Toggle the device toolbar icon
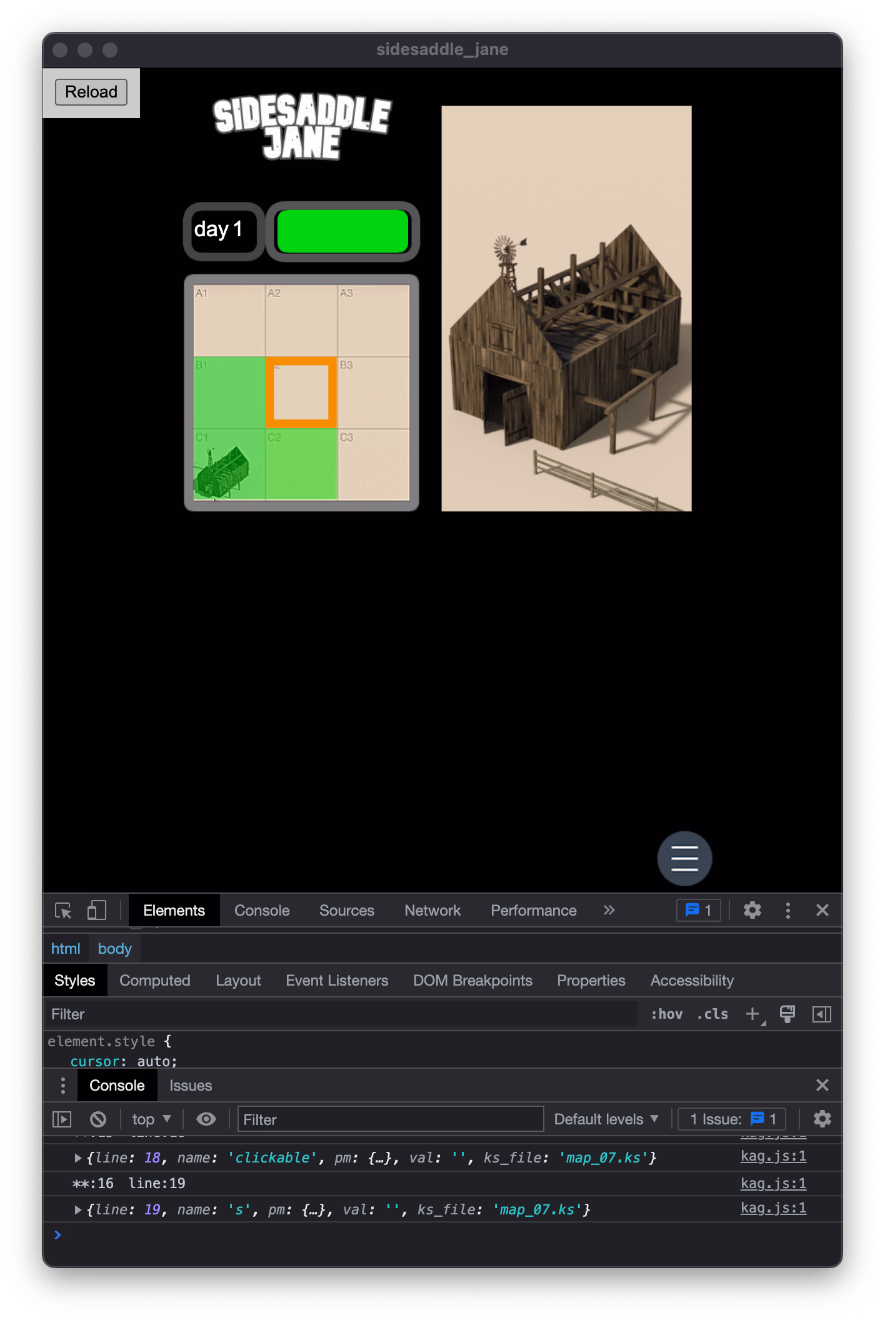The image size is (885, 1320). pyautogui.click(x=97, y=911)
